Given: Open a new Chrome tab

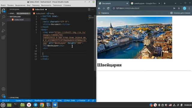Looking at the screenshot, I should coord(165,3).
